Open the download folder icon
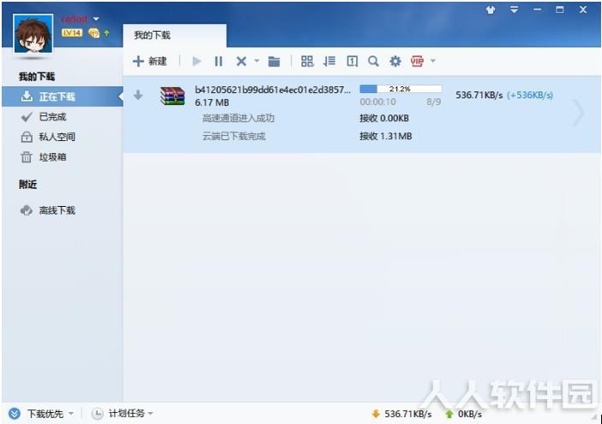Image resolution: width=602 pixels, height=424 pixels. click(274, 62)
